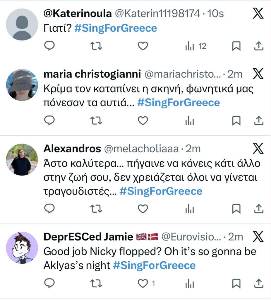The image size is (271, 300).
Task: Share DeprESCed Jamie's tweet
Action: 259,283
